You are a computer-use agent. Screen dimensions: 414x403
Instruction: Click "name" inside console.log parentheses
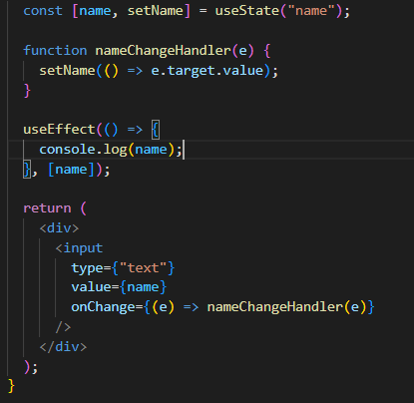click(151, 150)
